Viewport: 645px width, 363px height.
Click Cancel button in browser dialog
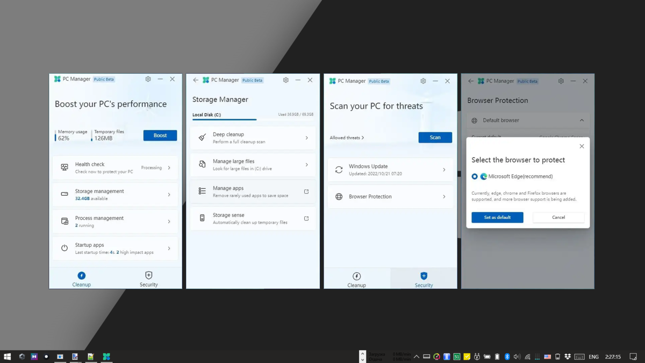coord(558,217)
